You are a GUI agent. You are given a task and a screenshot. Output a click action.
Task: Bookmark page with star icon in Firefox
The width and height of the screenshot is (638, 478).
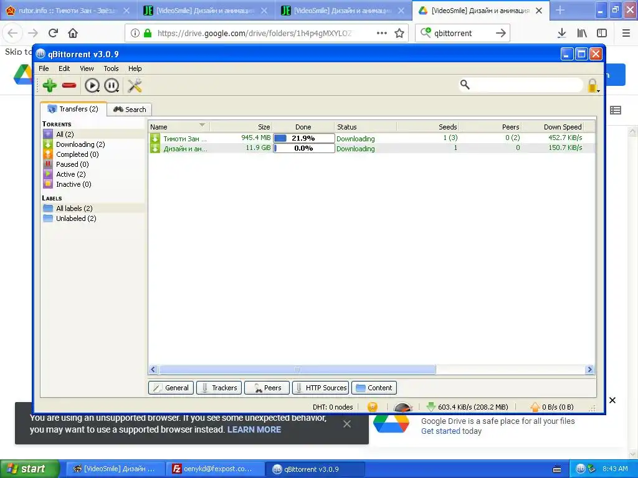(399, 33)
